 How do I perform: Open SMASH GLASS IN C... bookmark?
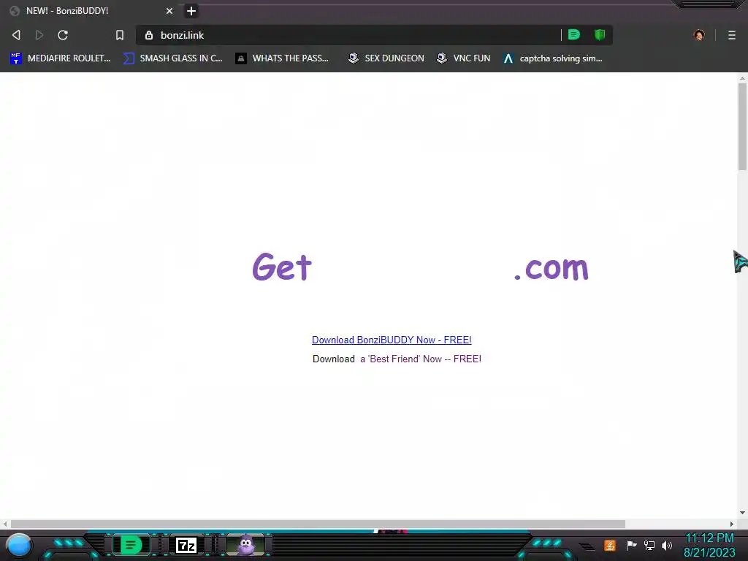point(172,58)
